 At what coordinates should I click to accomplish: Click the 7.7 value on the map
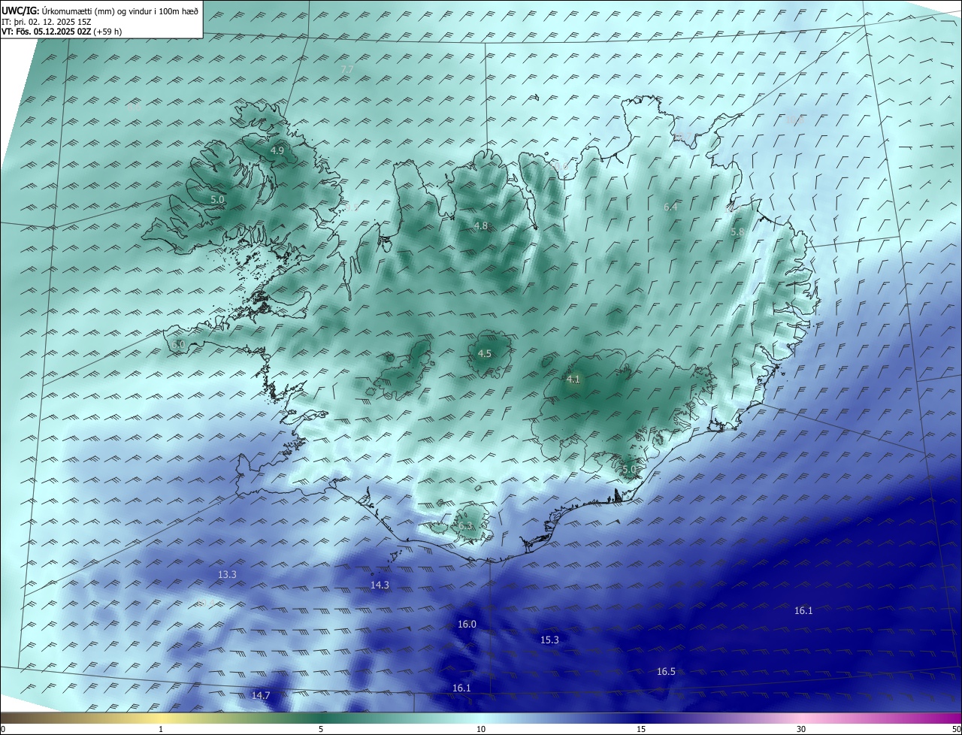click(346, 70)
